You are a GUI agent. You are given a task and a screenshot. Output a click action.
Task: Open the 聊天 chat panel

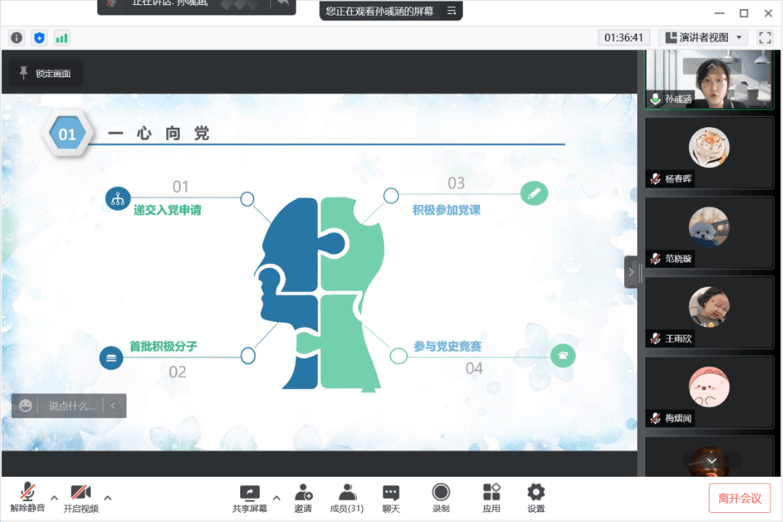(x=391, y=498)
